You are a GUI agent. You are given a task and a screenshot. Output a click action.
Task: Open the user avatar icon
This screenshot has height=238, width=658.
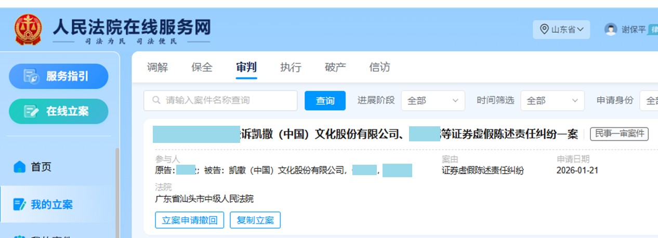(611, 30)
